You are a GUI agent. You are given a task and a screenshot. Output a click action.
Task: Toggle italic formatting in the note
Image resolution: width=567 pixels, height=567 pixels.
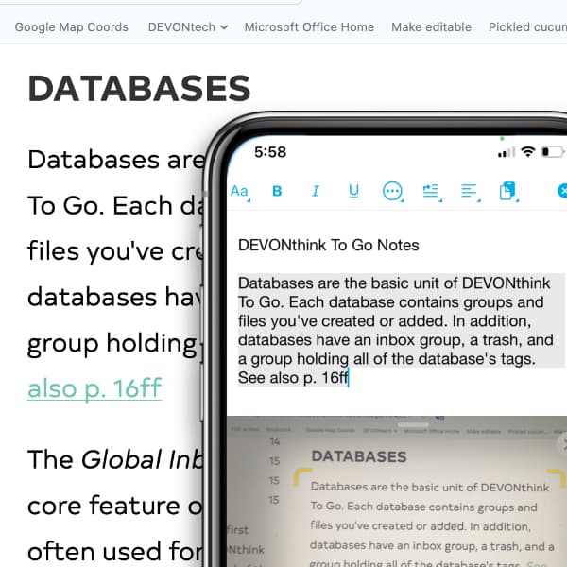tap(316, 191)
